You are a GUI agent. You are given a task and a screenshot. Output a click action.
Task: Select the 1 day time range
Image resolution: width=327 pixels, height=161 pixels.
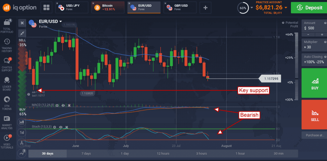(125, 153)
